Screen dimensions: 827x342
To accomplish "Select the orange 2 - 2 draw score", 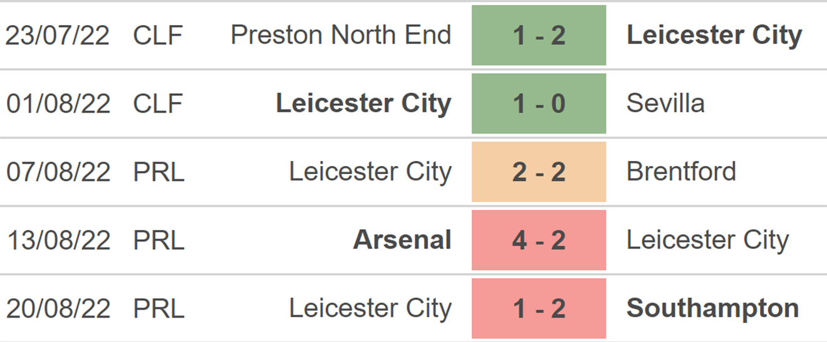I will coord(539,172).
